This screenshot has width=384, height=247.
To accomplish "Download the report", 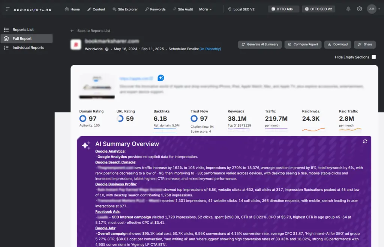I will tap(337, 45).
